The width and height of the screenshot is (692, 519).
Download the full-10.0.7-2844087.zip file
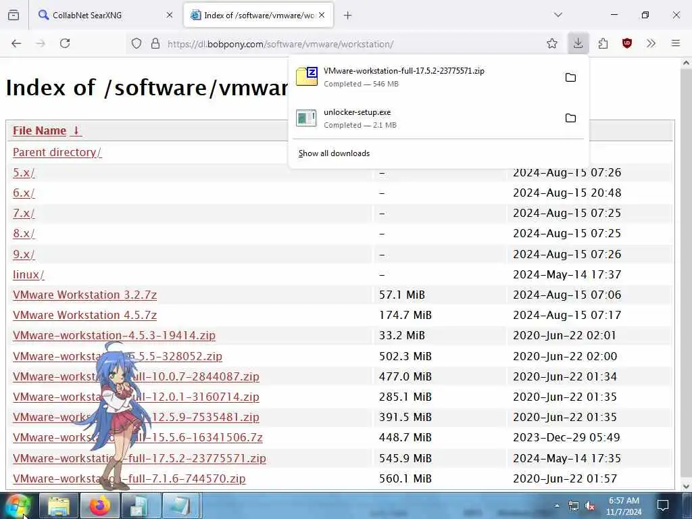click(x=136, y=376)
